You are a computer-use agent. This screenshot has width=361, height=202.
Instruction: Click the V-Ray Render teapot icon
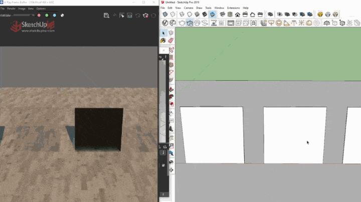click(x=182, y=23)
